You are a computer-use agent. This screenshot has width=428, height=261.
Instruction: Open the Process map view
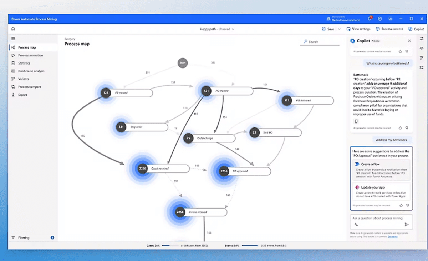27,47
